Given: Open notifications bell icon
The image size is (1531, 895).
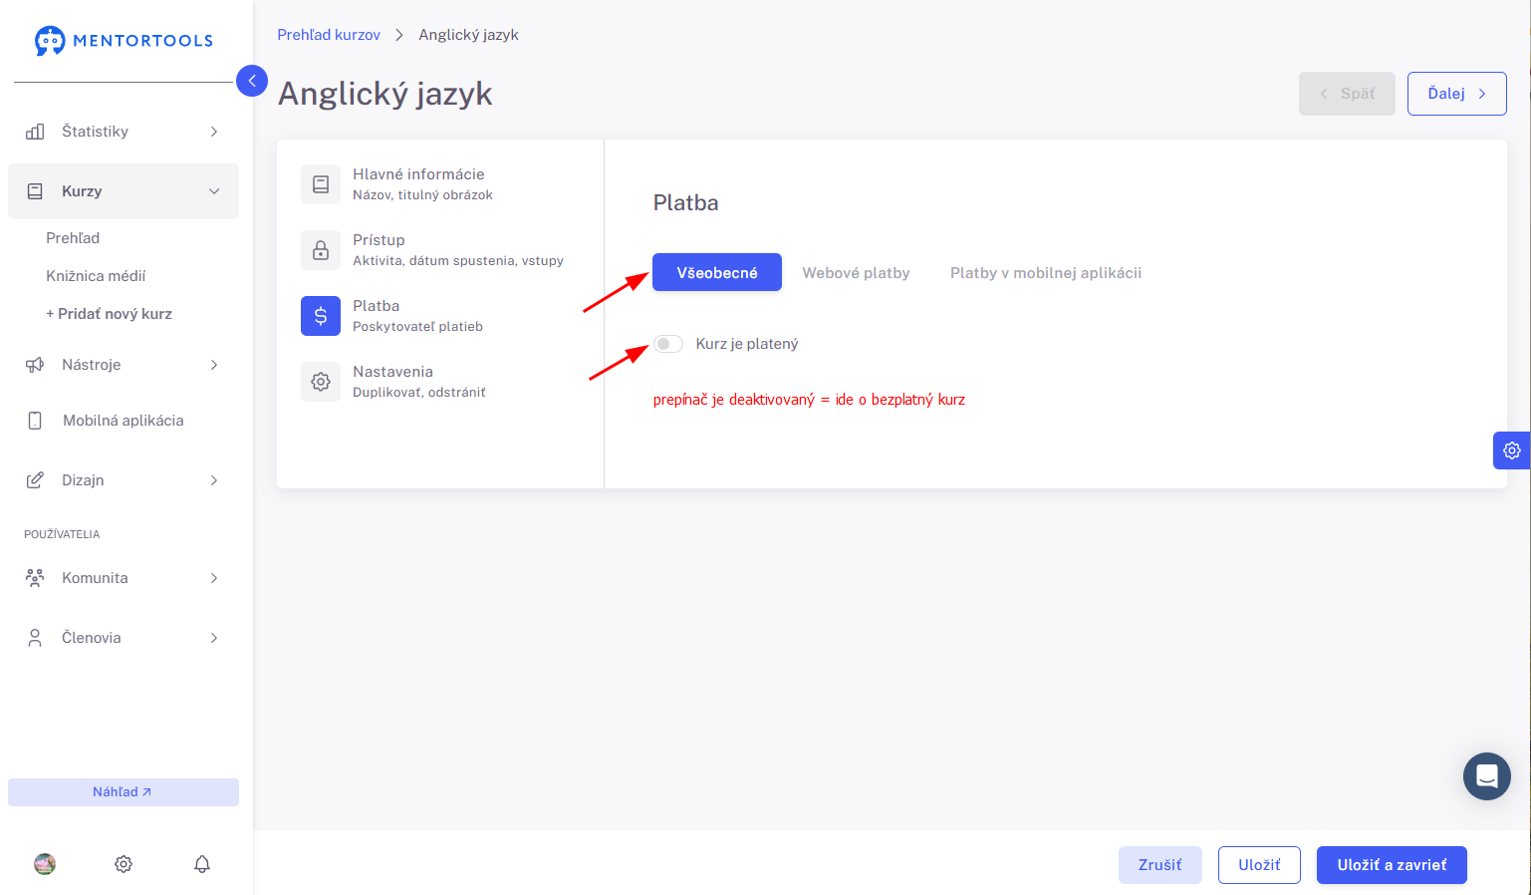Looking at the screenshot, I should 202,864.
